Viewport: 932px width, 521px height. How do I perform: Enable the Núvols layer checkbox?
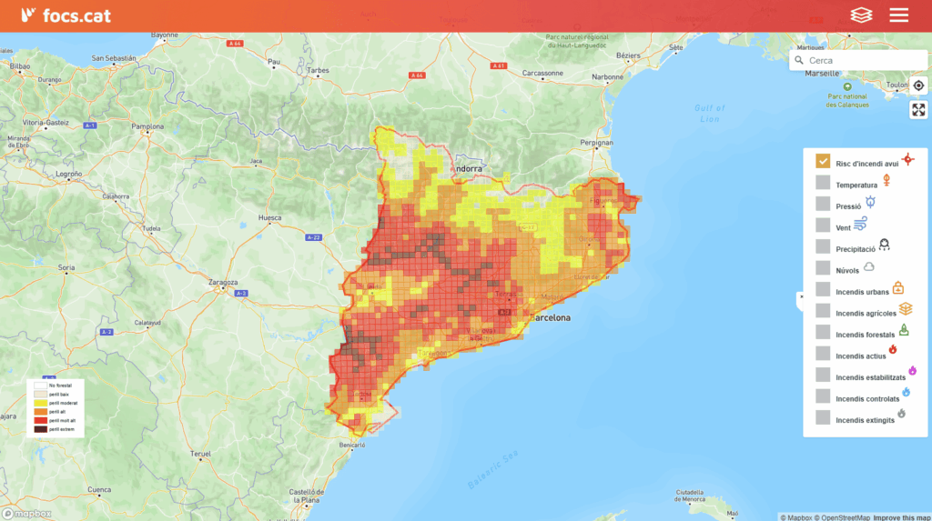(823, 268)
